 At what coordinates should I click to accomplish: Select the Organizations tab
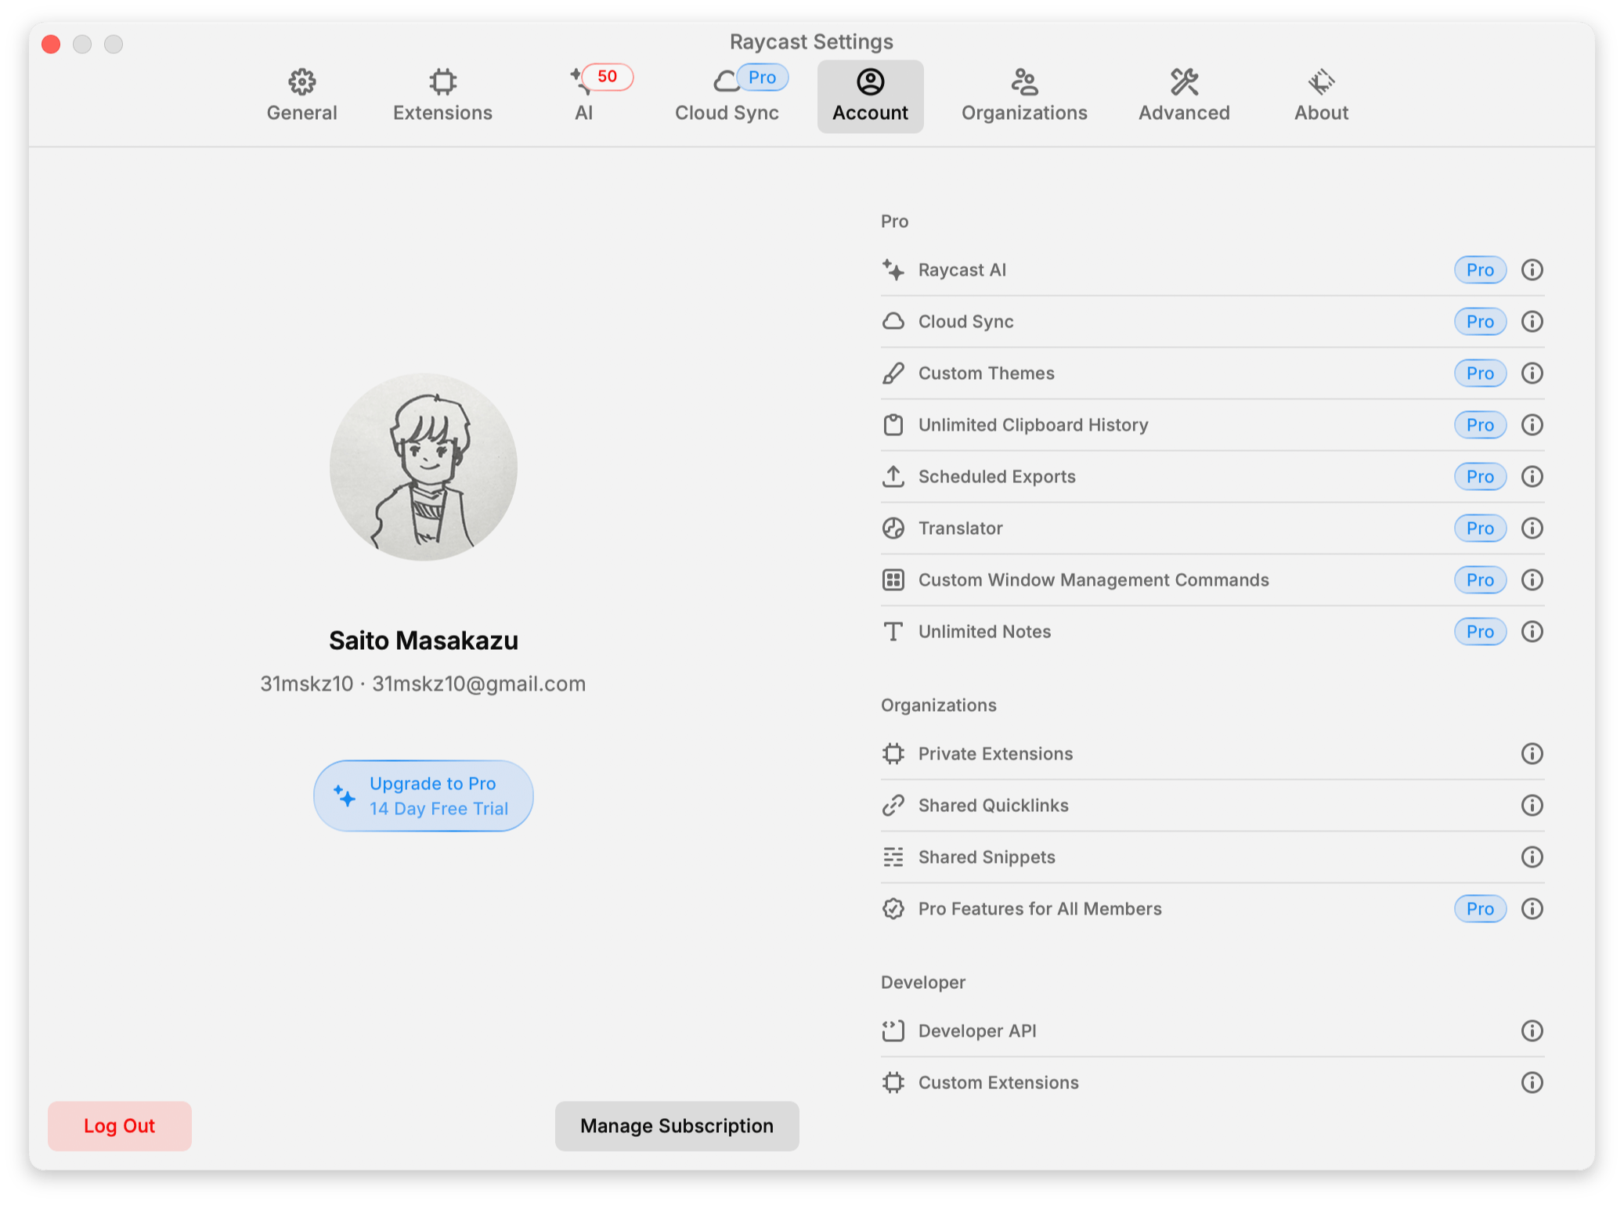pos(1024,96)
